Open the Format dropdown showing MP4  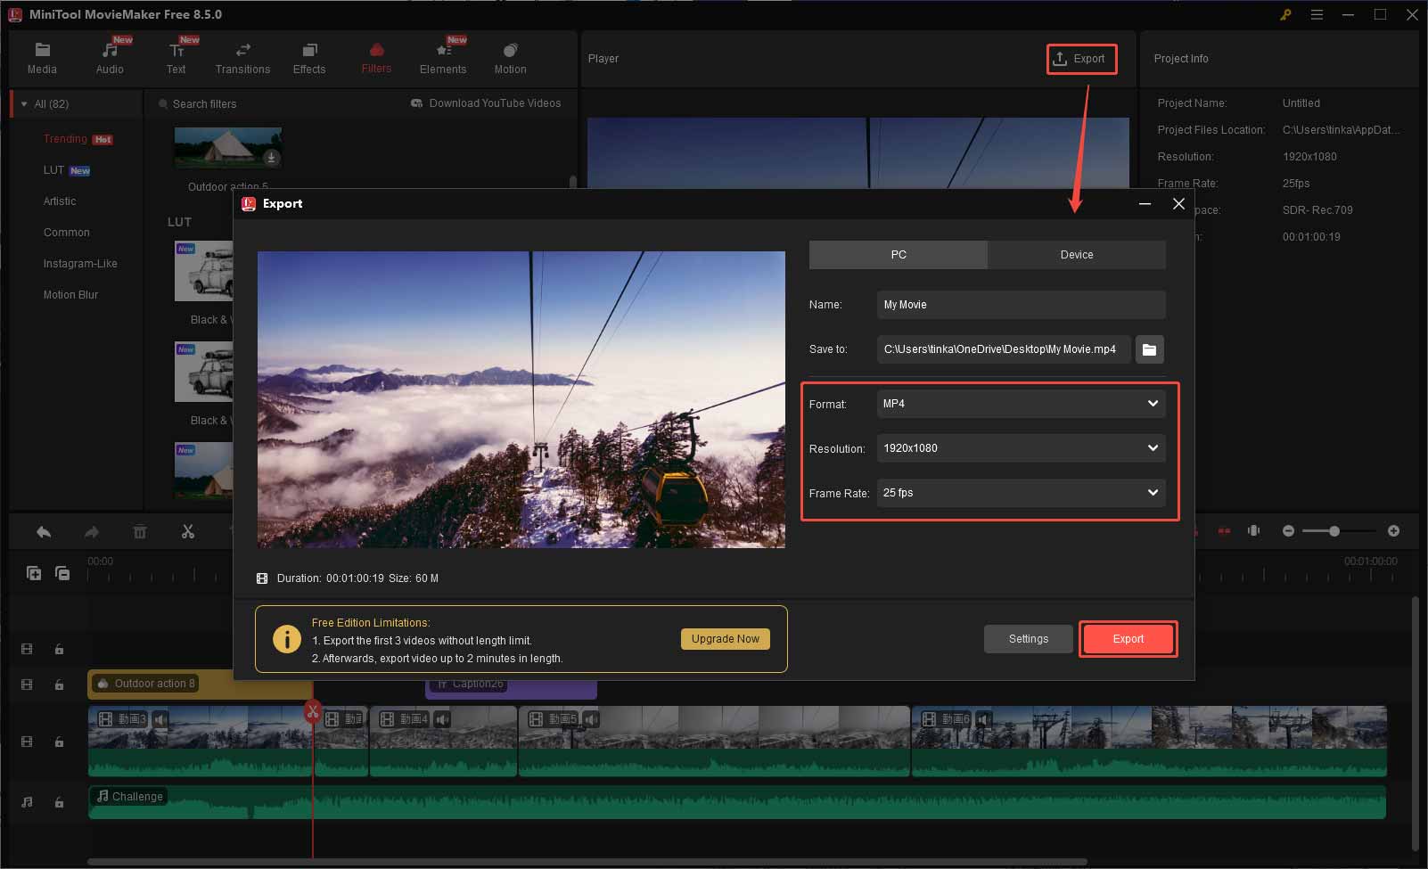coord(1021,404)
